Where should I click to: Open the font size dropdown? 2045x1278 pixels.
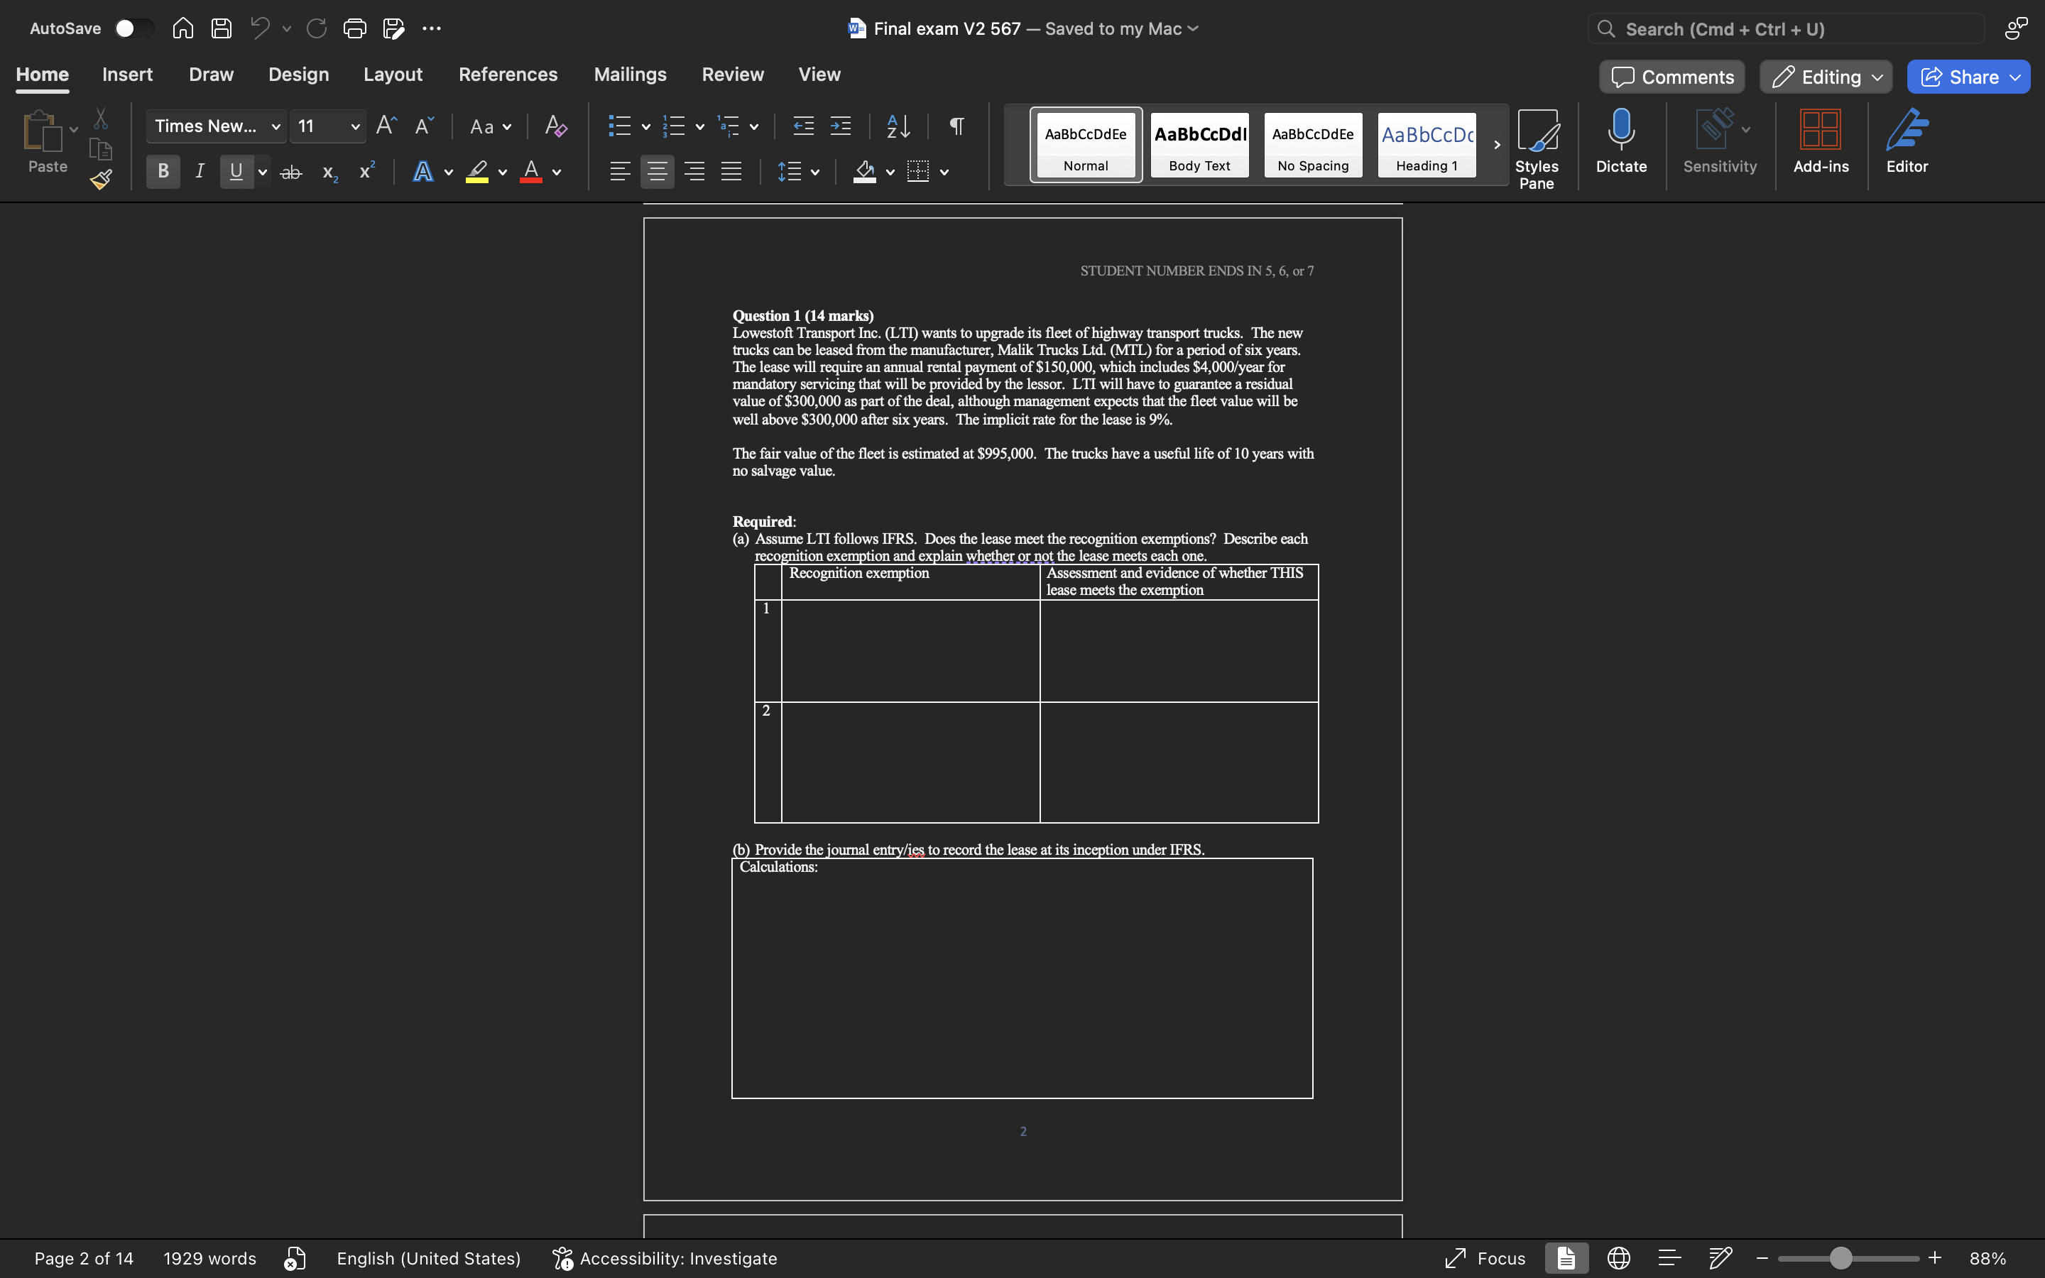click(355, 126)
